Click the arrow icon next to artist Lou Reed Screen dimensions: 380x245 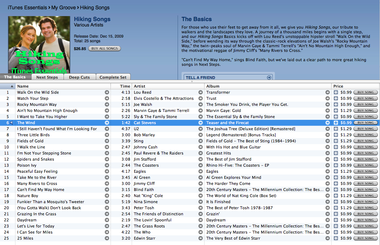pos(201,92)
